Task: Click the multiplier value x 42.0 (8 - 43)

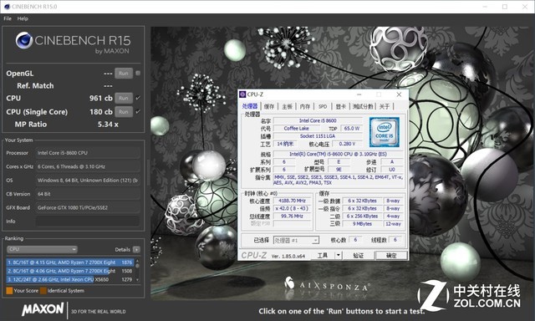Action: [x=292, y=208]
